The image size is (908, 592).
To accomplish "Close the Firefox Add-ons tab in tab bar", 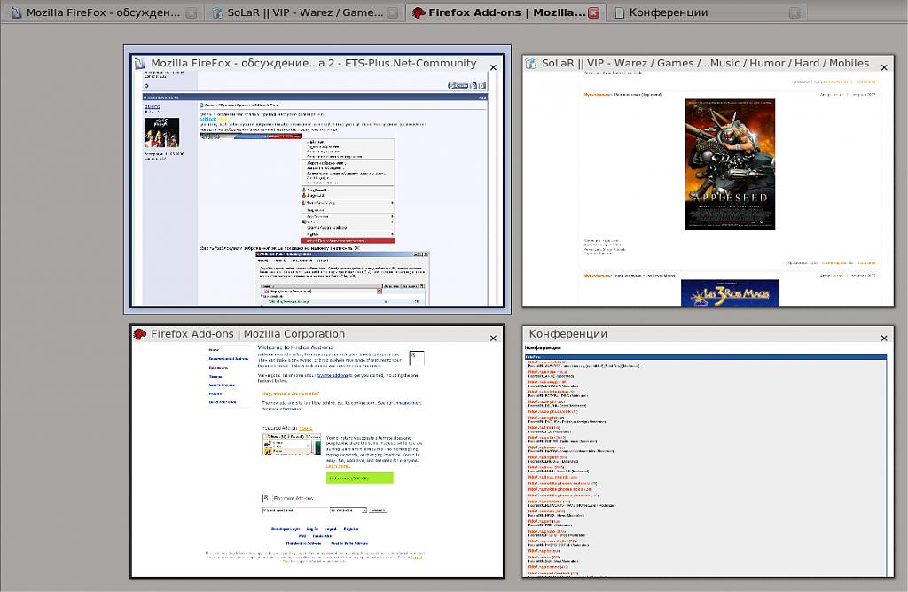I will click(x=593, y=12).
